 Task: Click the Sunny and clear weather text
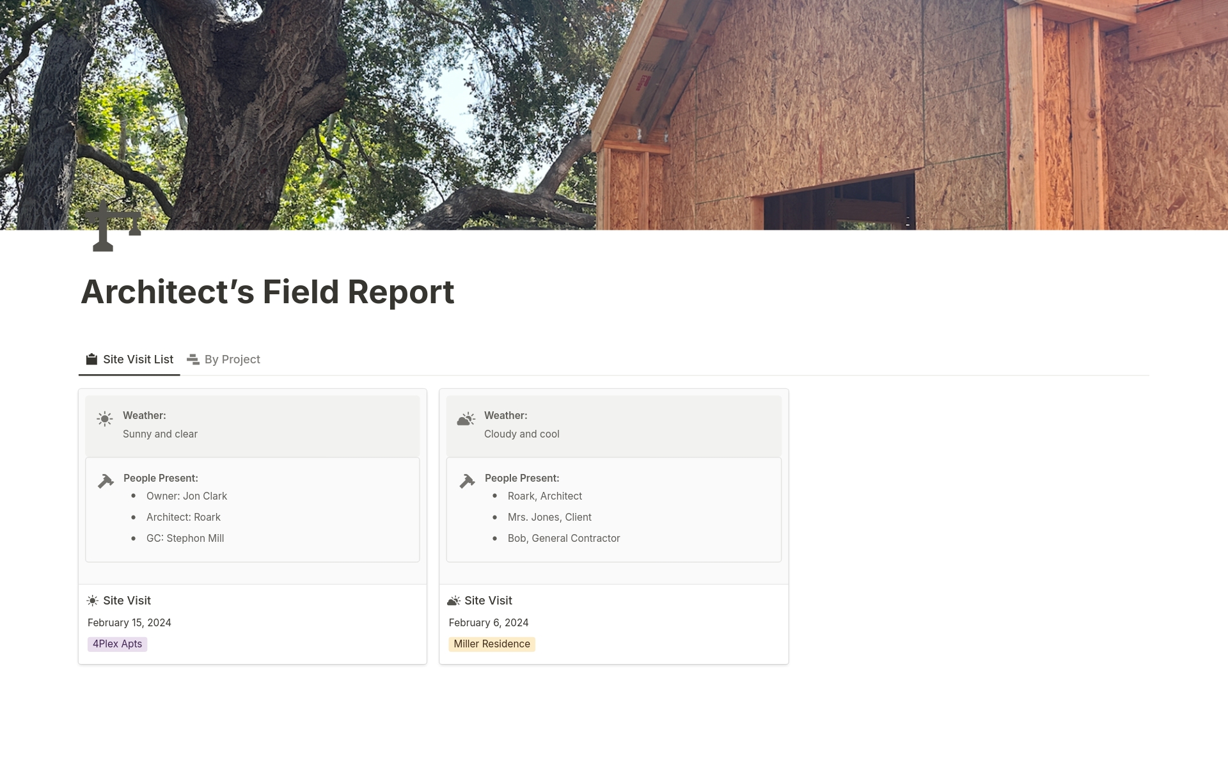[160, 434]
